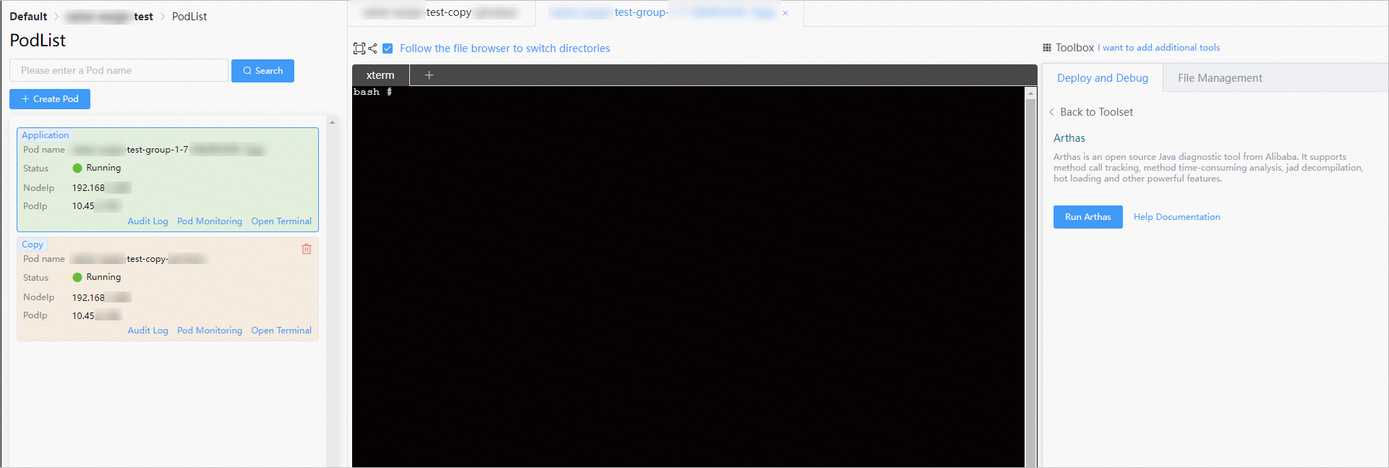Click the Copy tag label
Image resolution: width=1389 pixels, height=468 pixels.
pos(33,244)
